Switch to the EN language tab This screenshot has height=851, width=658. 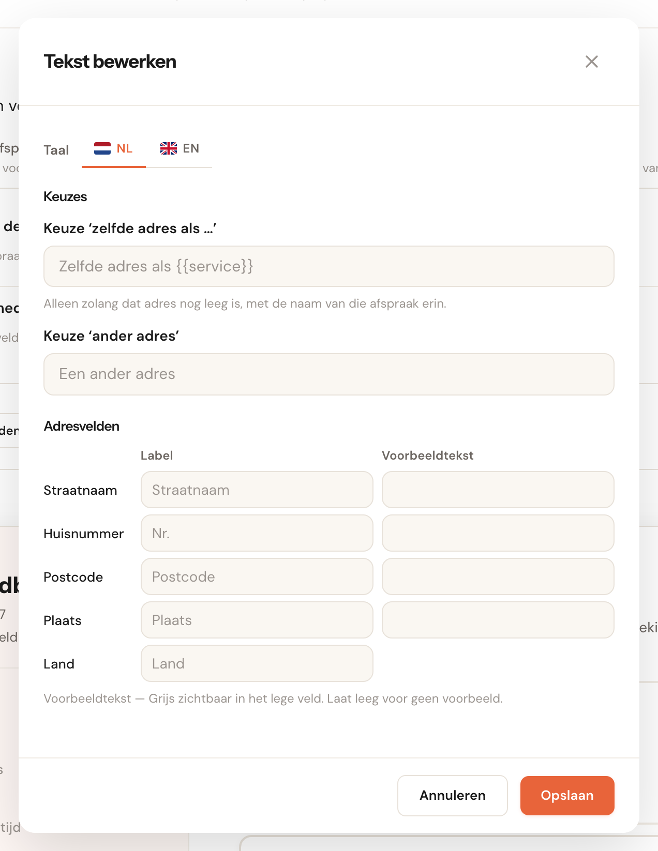[180, 149]
